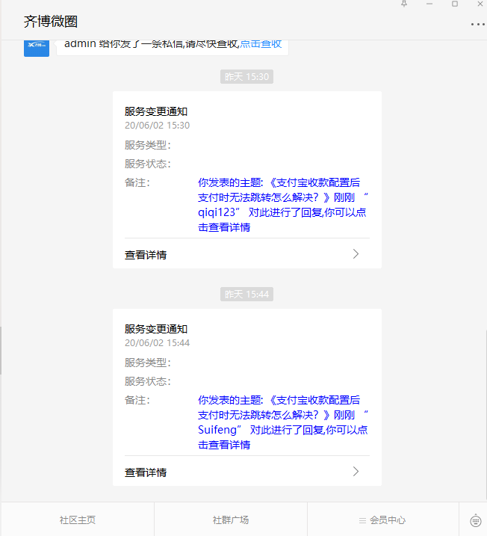Expand details arrow of the 15:30 notification
This screenshot has height=536, width=487.
click(x=356, y=254)
